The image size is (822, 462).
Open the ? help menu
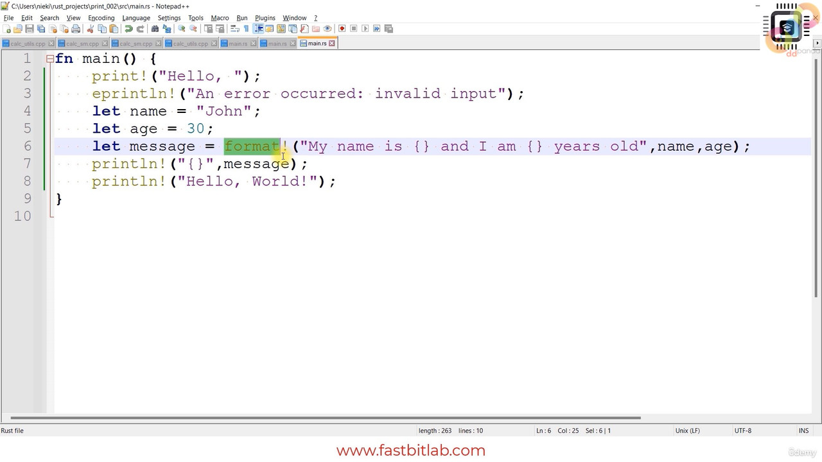(x=315, y=18)
